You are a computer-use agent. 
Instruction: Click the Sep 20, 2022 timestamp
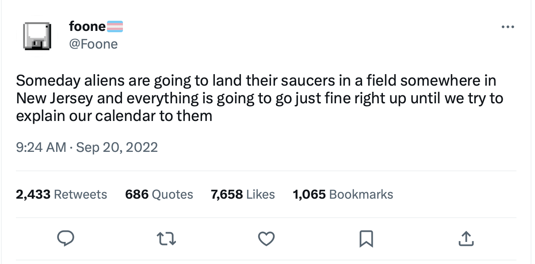point(117,147)
